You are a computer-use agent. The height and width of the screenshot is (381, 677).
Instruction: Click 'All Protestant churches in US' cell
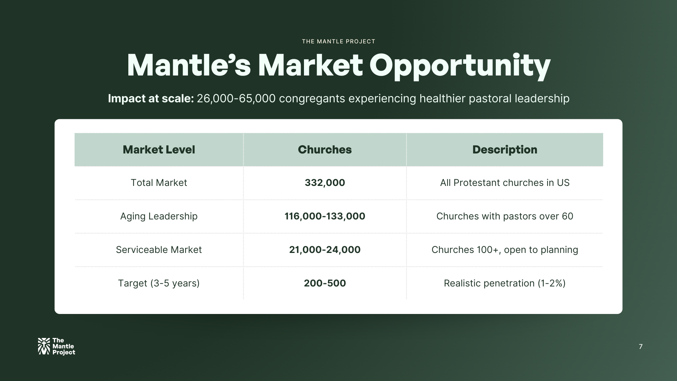pyautogui.click(x=505, y=183)
